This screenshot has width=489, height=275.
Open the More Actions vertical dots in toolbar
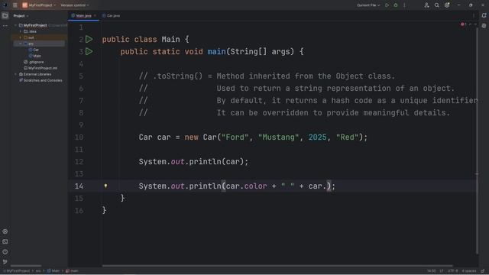[x=404, y=5]
